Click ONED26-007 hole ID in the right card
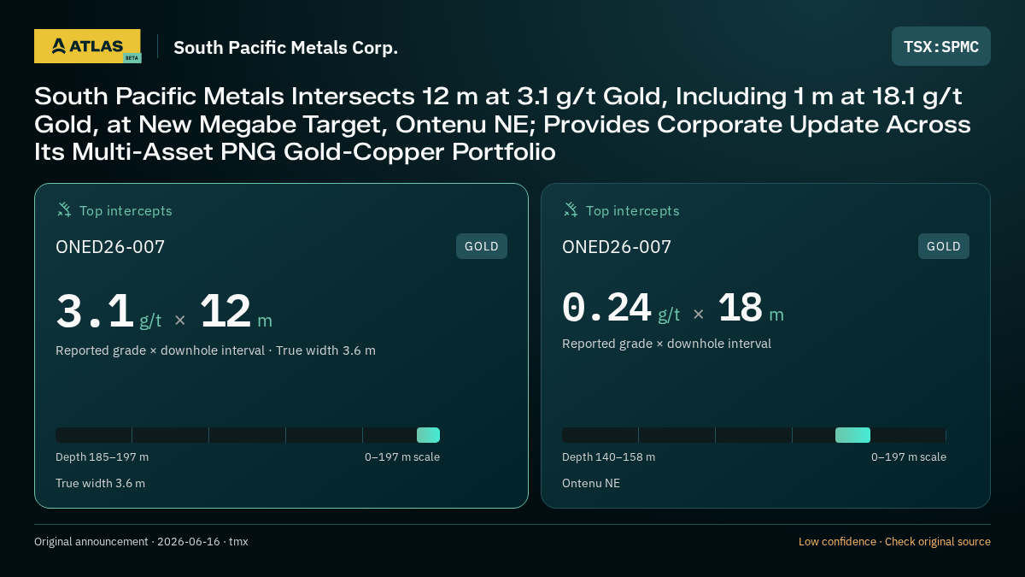Viewport: 1025px width, 577px height. [617, 247]
